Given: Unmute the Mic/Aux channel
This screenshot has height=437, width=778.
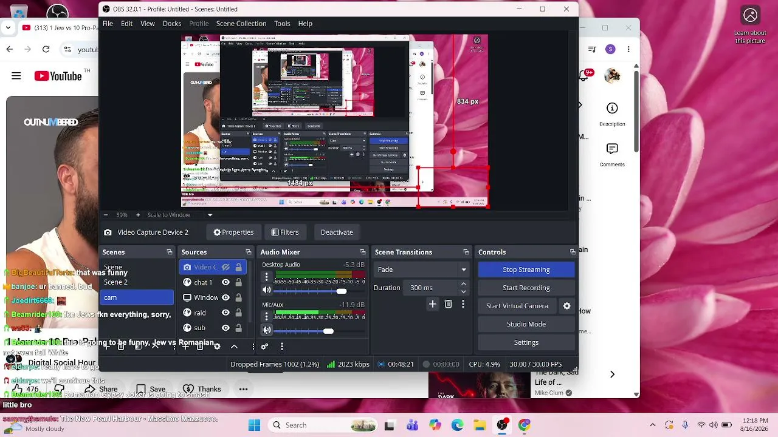Looking at the screenshot, I should click(x=266, y=330).
